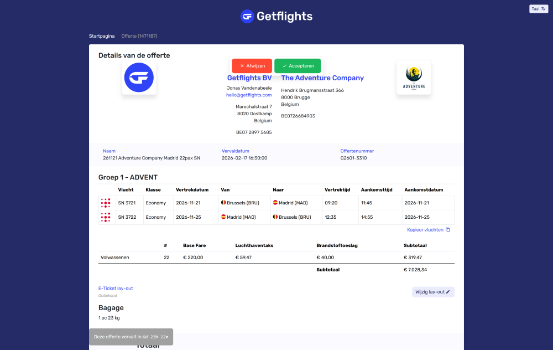Screen dimensions: 553x350
Task: Click The Adventure Company logo image
Action: 414,77
